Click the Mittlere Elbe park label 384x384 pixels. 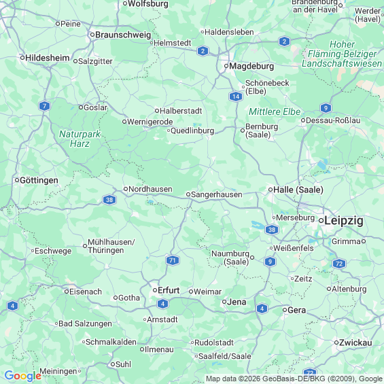coord(275,112)
